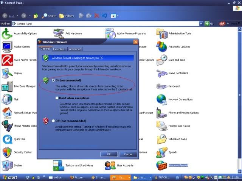Click the scrollbar down arrow

click(x=239, y=171)
